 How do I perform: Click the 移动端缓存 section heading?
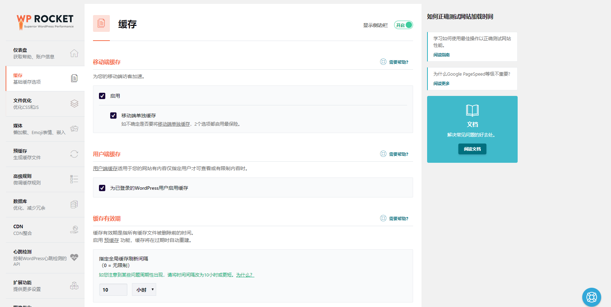(107, 62)
